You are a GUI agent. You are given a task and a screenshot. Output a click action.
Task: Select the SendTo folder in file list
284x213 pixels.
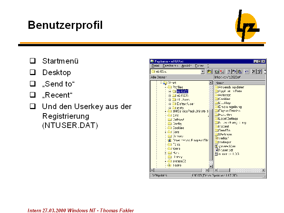point(224,130)
